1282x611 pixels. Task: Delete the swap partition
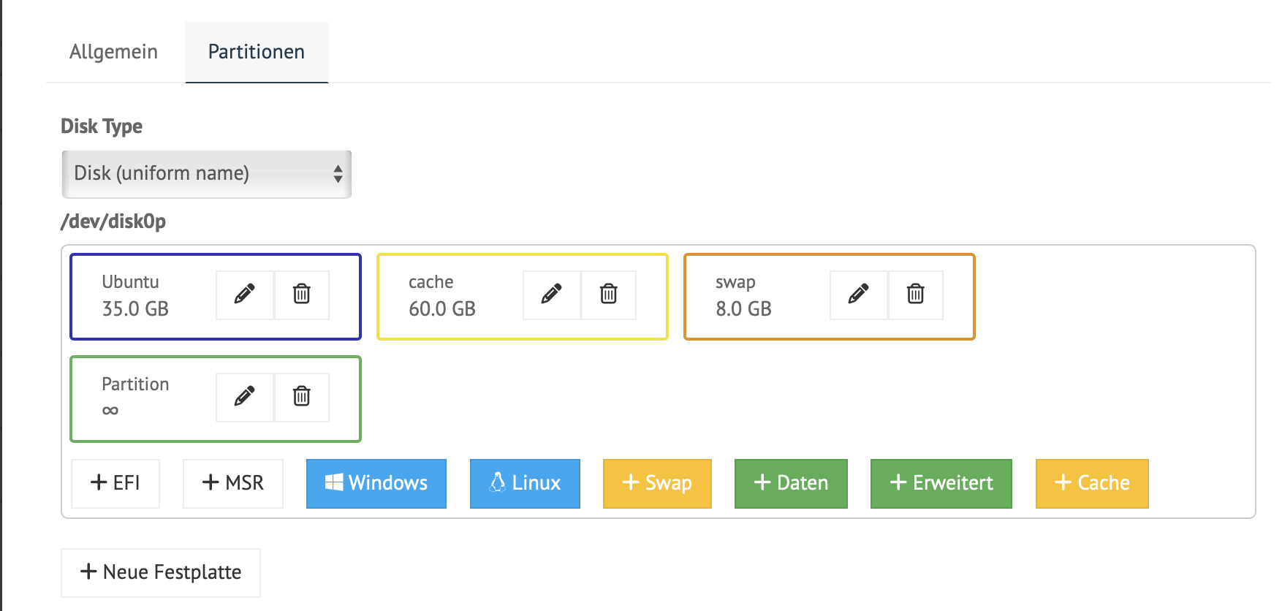tap(916, 295)
